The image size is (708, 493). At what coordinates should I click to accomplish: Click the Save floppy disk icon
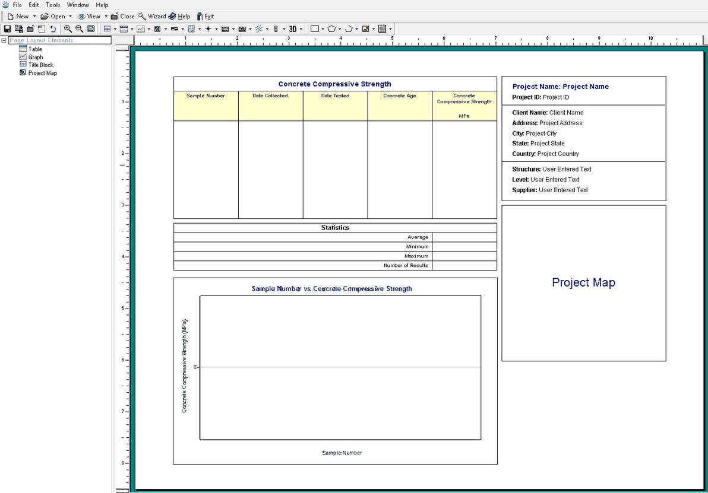pyautogui.click(x=8, y=28)
